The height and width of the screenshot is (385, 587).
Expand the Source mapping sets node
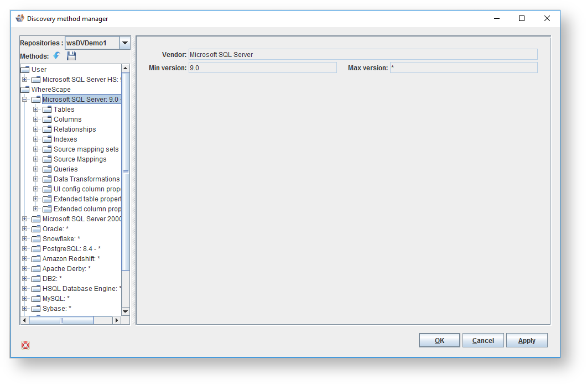tap(35, 149)
